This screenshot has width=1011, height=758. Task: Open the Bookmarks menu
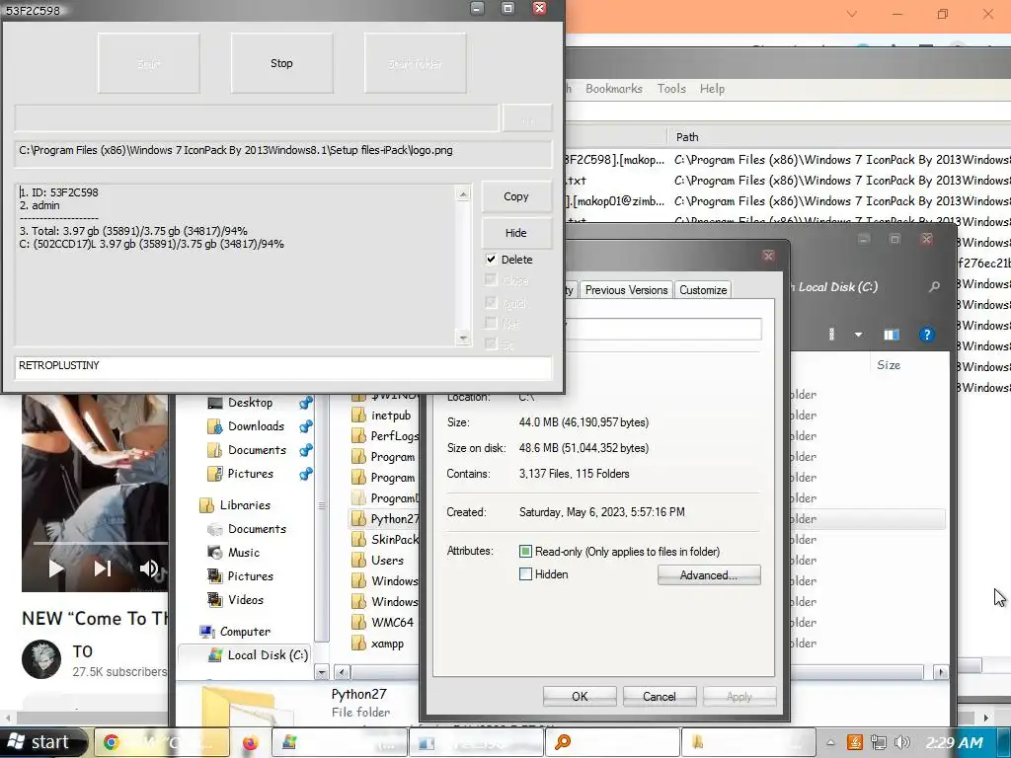coord(614,89)
